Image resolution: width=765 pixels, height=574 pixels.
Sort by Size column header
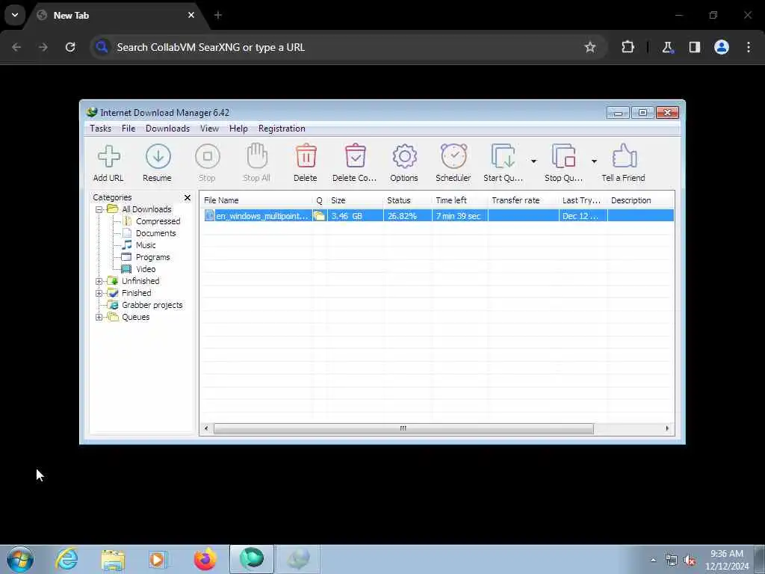[355, 200]
